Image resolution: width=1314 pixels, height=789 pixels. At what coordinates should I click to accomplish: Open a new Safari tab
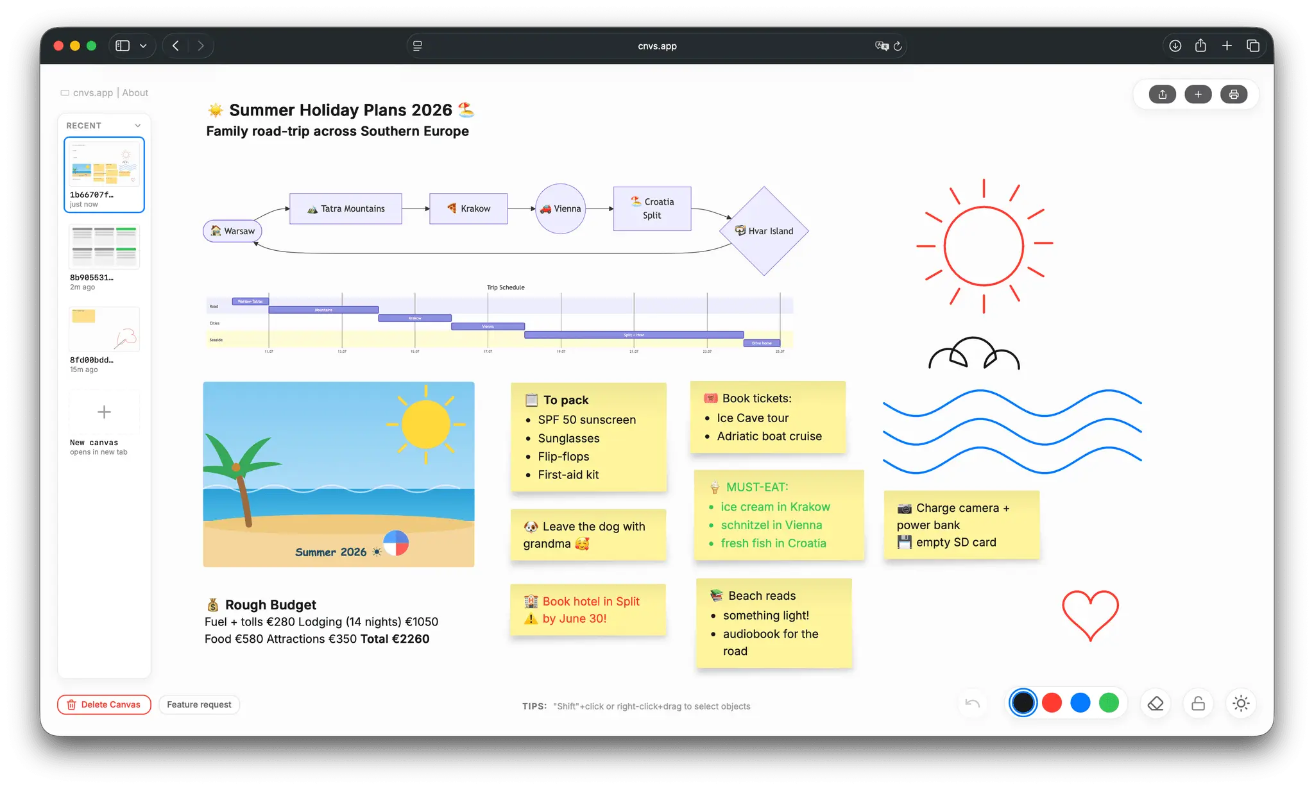pos(1227,46)
